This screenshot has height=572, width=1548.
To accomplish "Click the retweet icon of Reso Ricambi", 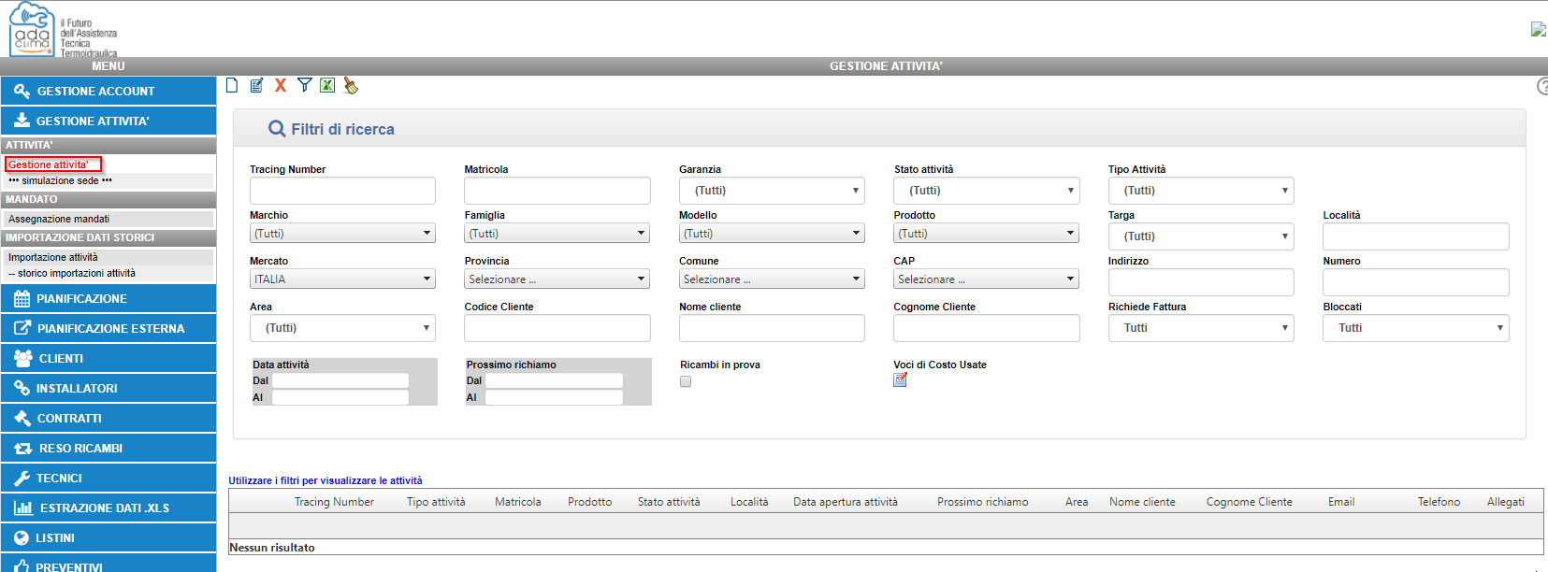I will 23,448.
